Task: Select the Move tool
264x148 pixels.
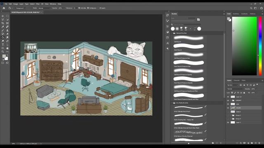Action: (x=3, y=16)
